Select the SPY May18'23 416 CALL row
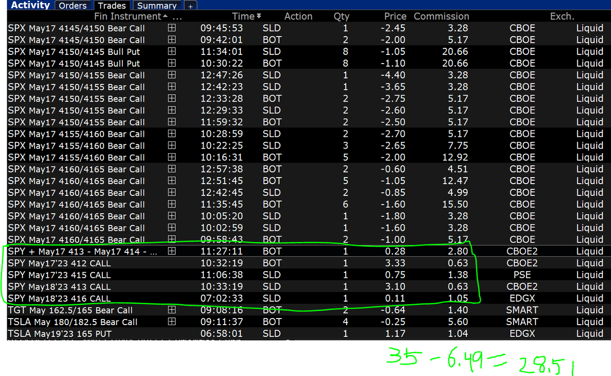 309,298
